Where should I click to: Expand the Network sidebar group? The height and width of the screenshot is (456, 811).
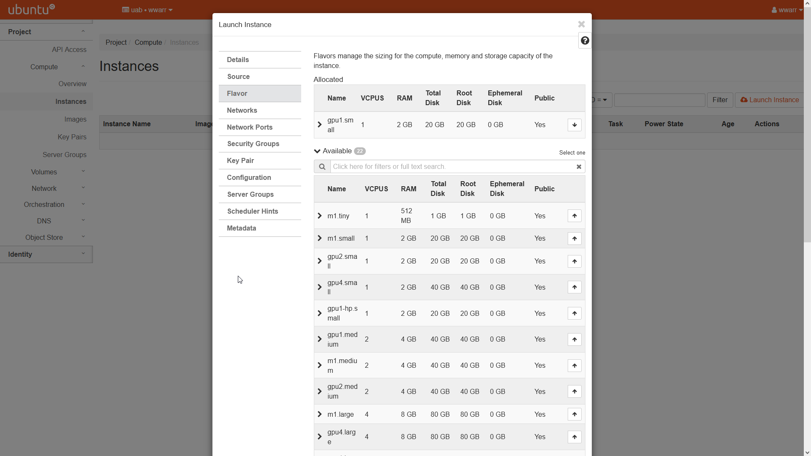coord(46,188)
